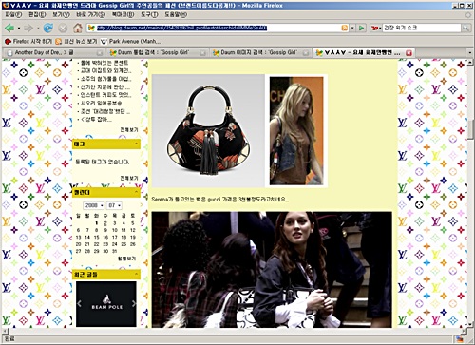The width and height of the screenshot is (475, 345).
Task: Open the 북마크(B) menu
Action: pyautogui.click(x=123, y=14)
